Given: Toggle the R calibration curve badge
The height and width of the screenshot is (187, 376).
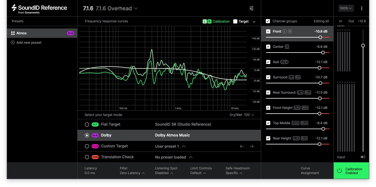Looking at the screenshot, I should click(x=209, y=21).
